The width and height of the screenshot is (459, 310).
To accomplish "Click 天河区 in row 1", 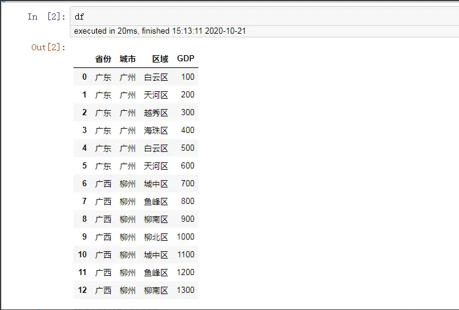I will (x=156, y=95).
